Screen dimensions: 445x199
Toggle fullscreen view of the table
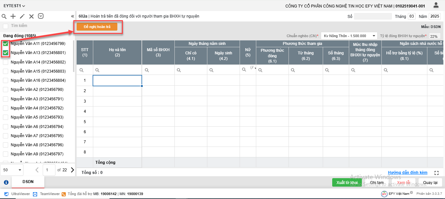click(437, 173)
